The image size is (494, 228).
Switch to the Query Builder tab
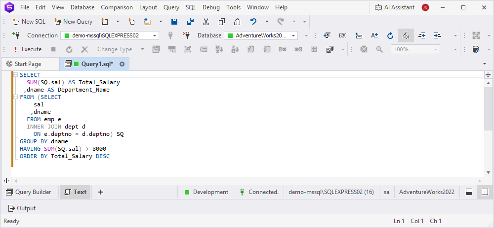[x=29, y=192]
